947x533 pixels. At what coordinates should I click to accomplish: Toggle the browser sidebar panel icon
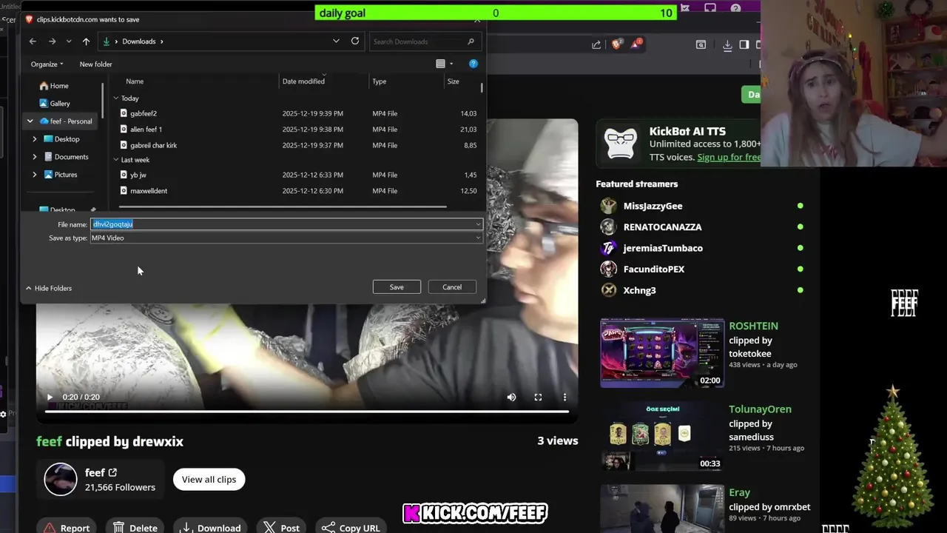(x=744, y=44)
